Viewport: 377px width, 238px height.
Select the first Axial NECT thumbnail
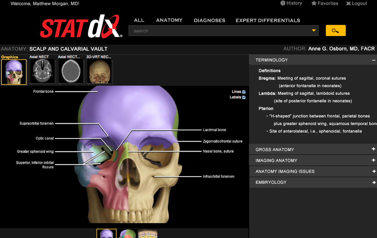tap(42, 72)
